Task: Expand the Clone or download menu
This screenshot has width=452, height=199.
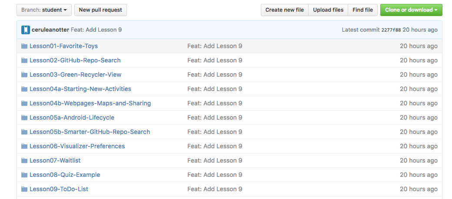Action: pyautogui.click(x=411, y=10)
